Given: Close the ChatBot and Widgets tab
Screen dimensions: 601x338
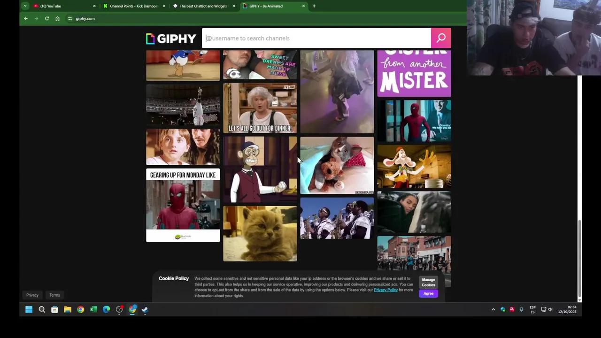Looking at the screenshot, I should [234, 6].
